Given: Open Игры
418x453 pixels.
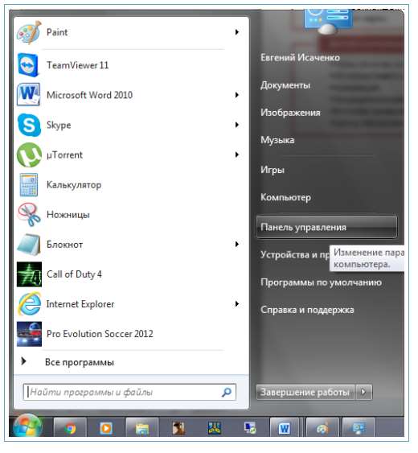Looking at the screenshot, I should [273, 170].
